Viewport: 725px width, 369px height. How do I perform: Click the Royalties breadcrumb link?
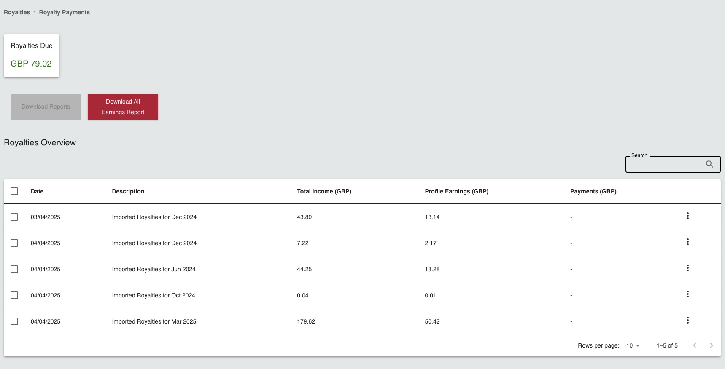[17, 12]
